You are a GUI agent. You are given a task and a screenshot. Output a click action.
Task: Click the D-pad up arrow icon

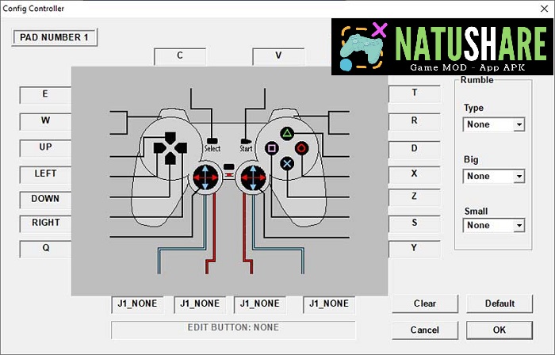coord(170,138)
